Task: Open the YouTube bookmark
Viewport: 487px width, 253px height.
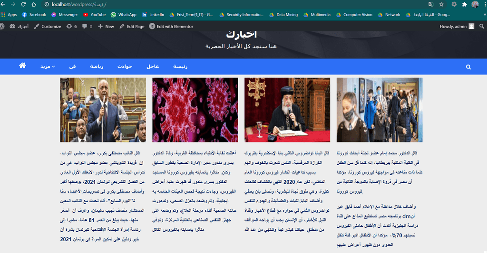Action: pos(95,15)
